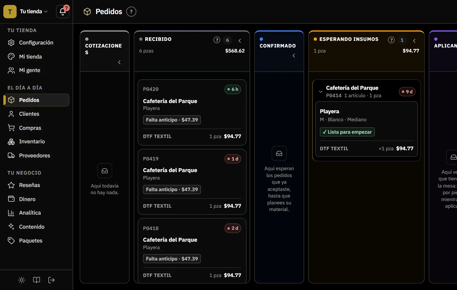Click the ESPERANDO INSUMOS column title
457x290 pixels.
[x=349, y=39]
